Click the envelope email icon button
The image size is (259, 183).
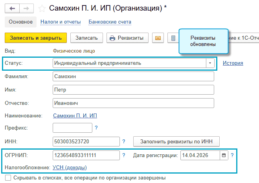pos(158,38)
